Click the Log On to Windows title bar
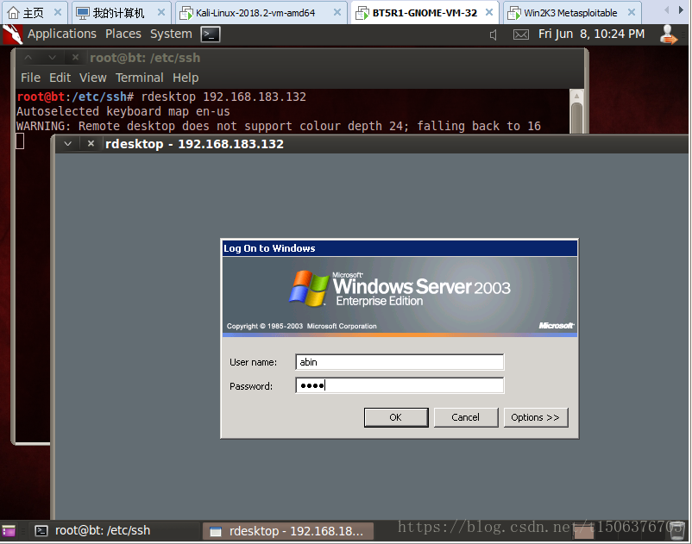 (x=399, y=248)
